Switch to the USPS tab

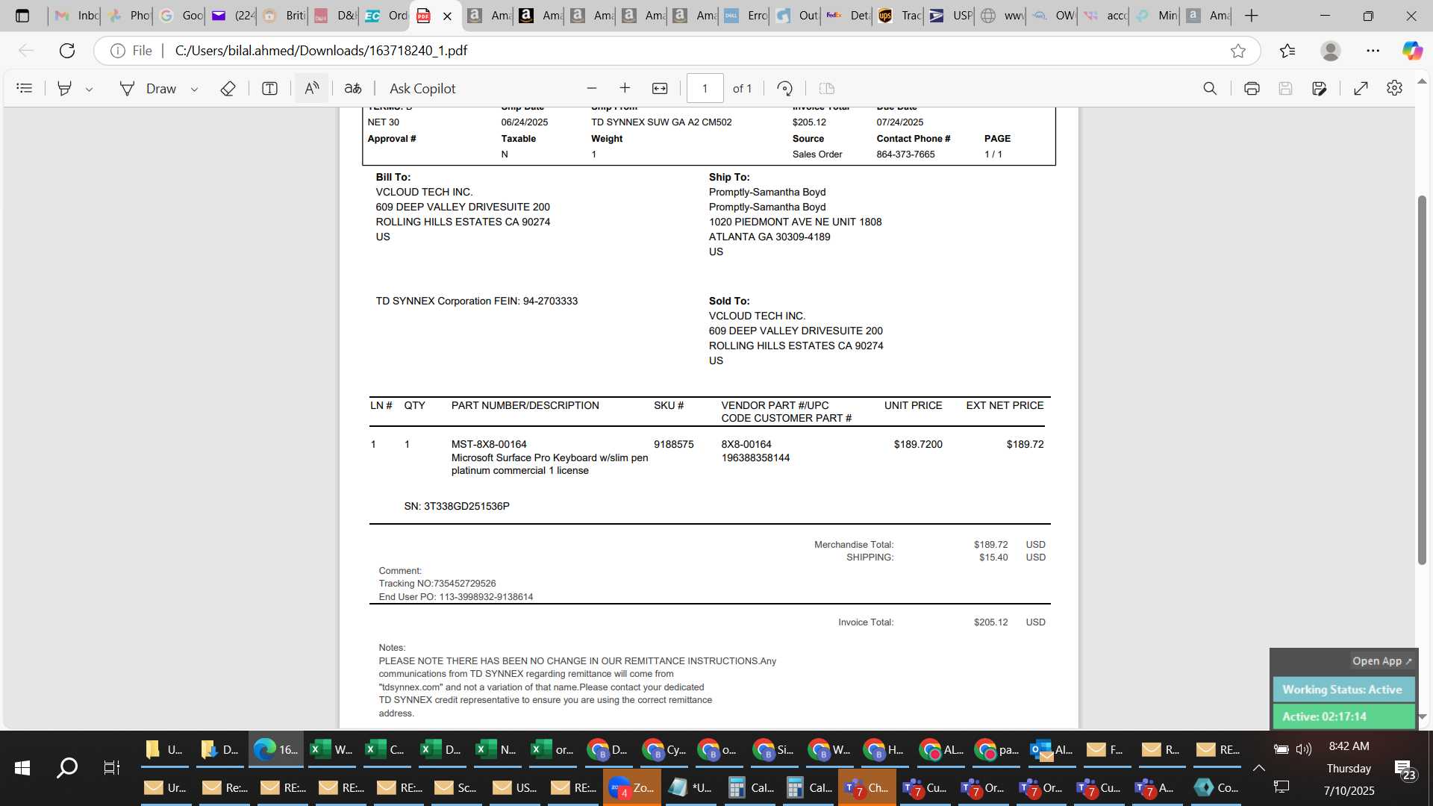pos(952,15)
